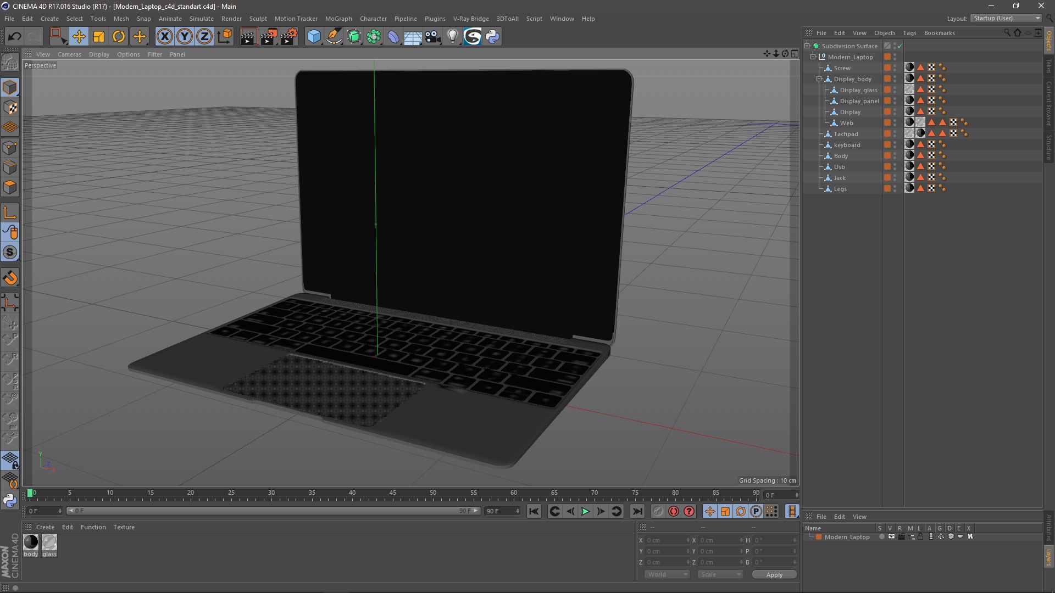Open the Python script icon in toolbar
The width and height of the screenshot is (1055, 593).
492,37
